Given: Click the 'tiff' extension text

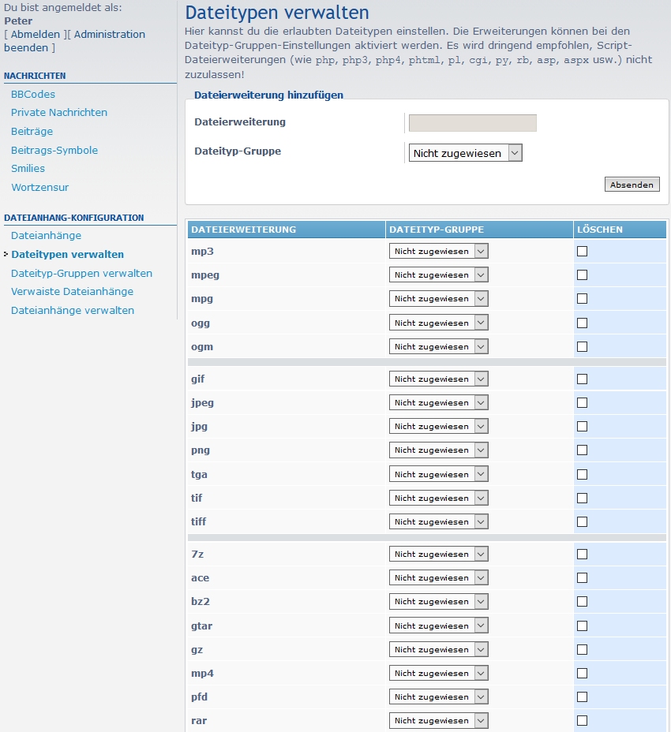Looking at the screenshot, I should coord(199,521).
